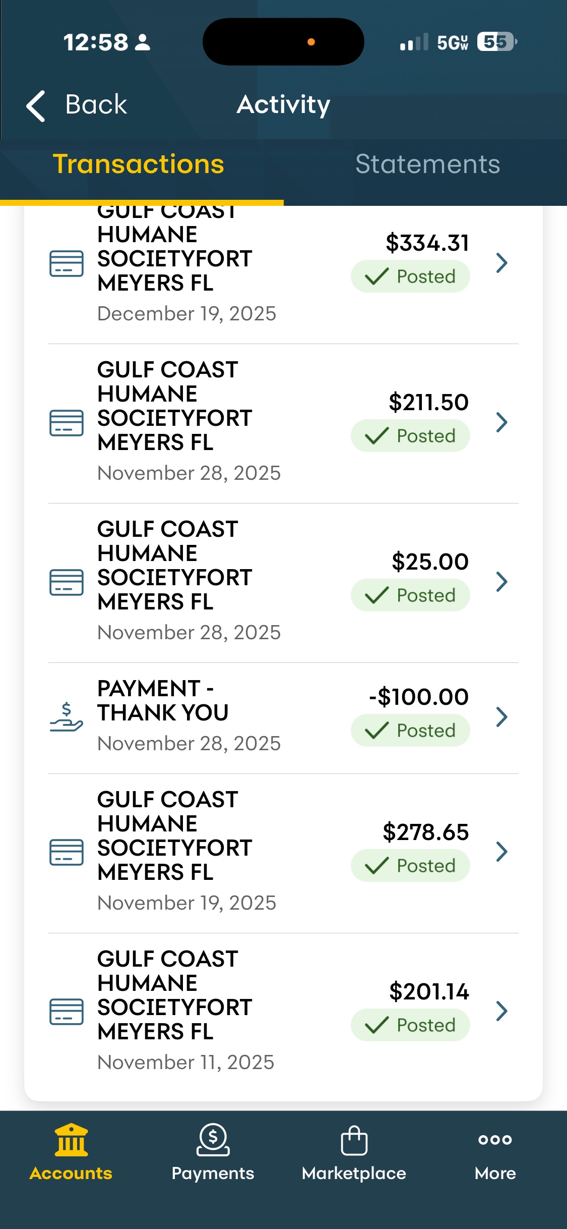Tap card icon beside $201.14 transaction
567x1229 pixels.
(x=66, y=1012)
